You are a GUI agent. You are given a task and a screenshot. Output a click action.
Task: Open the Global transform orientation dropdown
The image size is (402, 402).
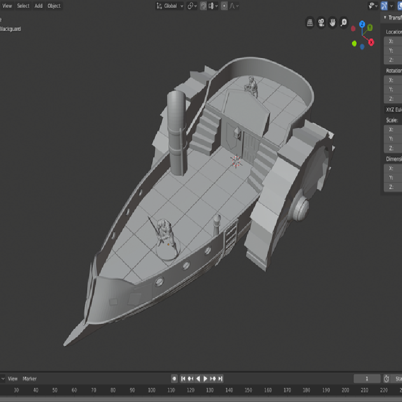tap(170, 6)
